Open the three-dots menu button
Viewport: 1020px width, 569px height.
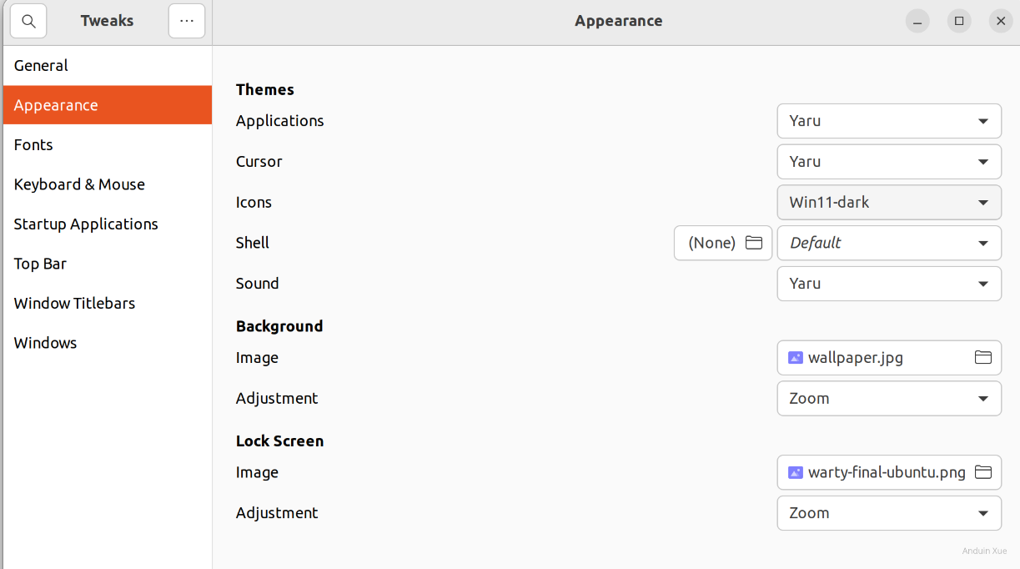(187, 22)
